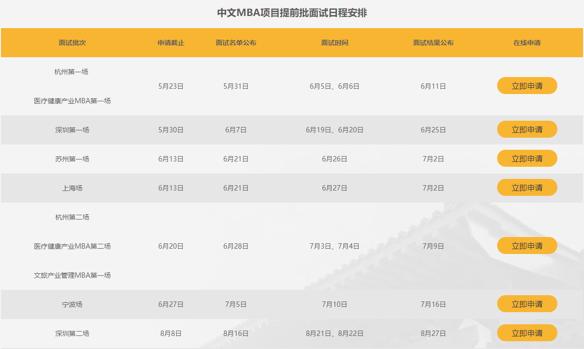Viewport: 584px width, 349px height.
Task: Click the 6月19日、6月20日 interview time cell
Action: 334,130
